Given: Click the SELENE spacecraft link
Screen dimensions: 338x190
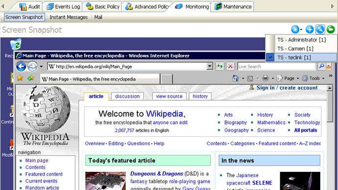Looking at the screenshot, I should [x=262, y=183].
